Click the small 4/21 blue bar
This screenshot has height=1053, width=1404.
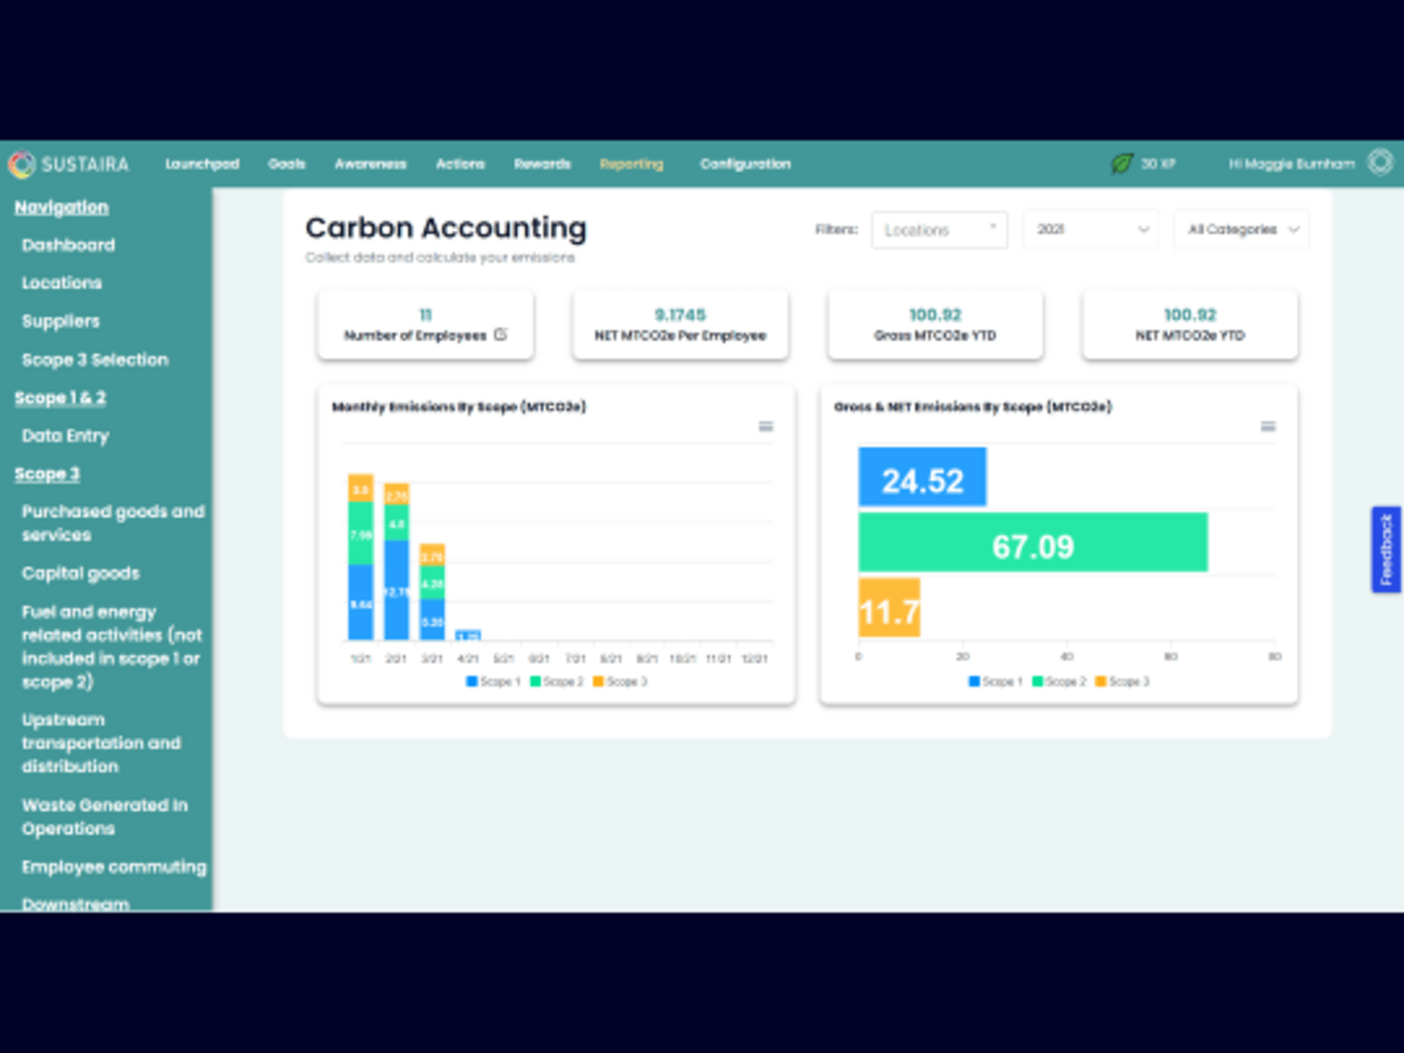click(x=468, y=635)
